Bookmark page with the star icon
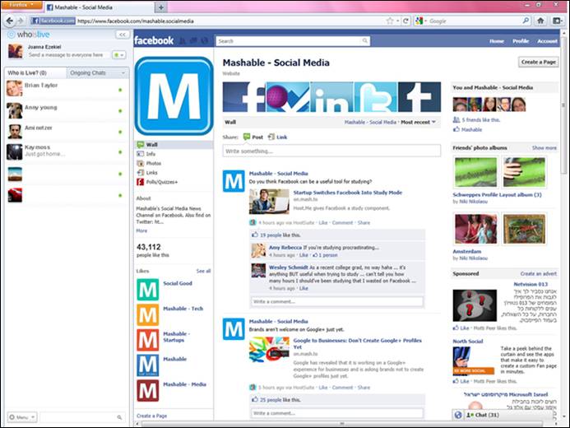 tap(390, 21)
